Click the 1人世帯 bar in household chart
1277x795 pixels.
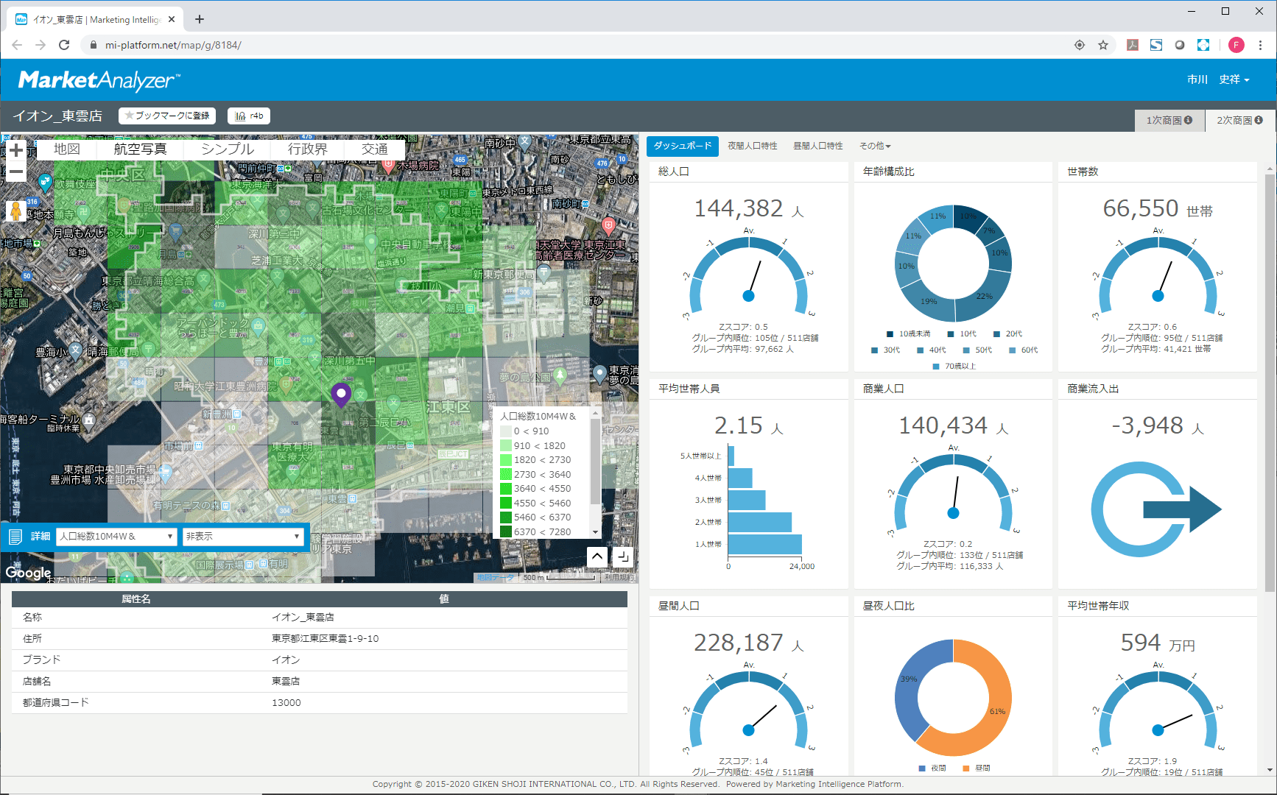765,544
